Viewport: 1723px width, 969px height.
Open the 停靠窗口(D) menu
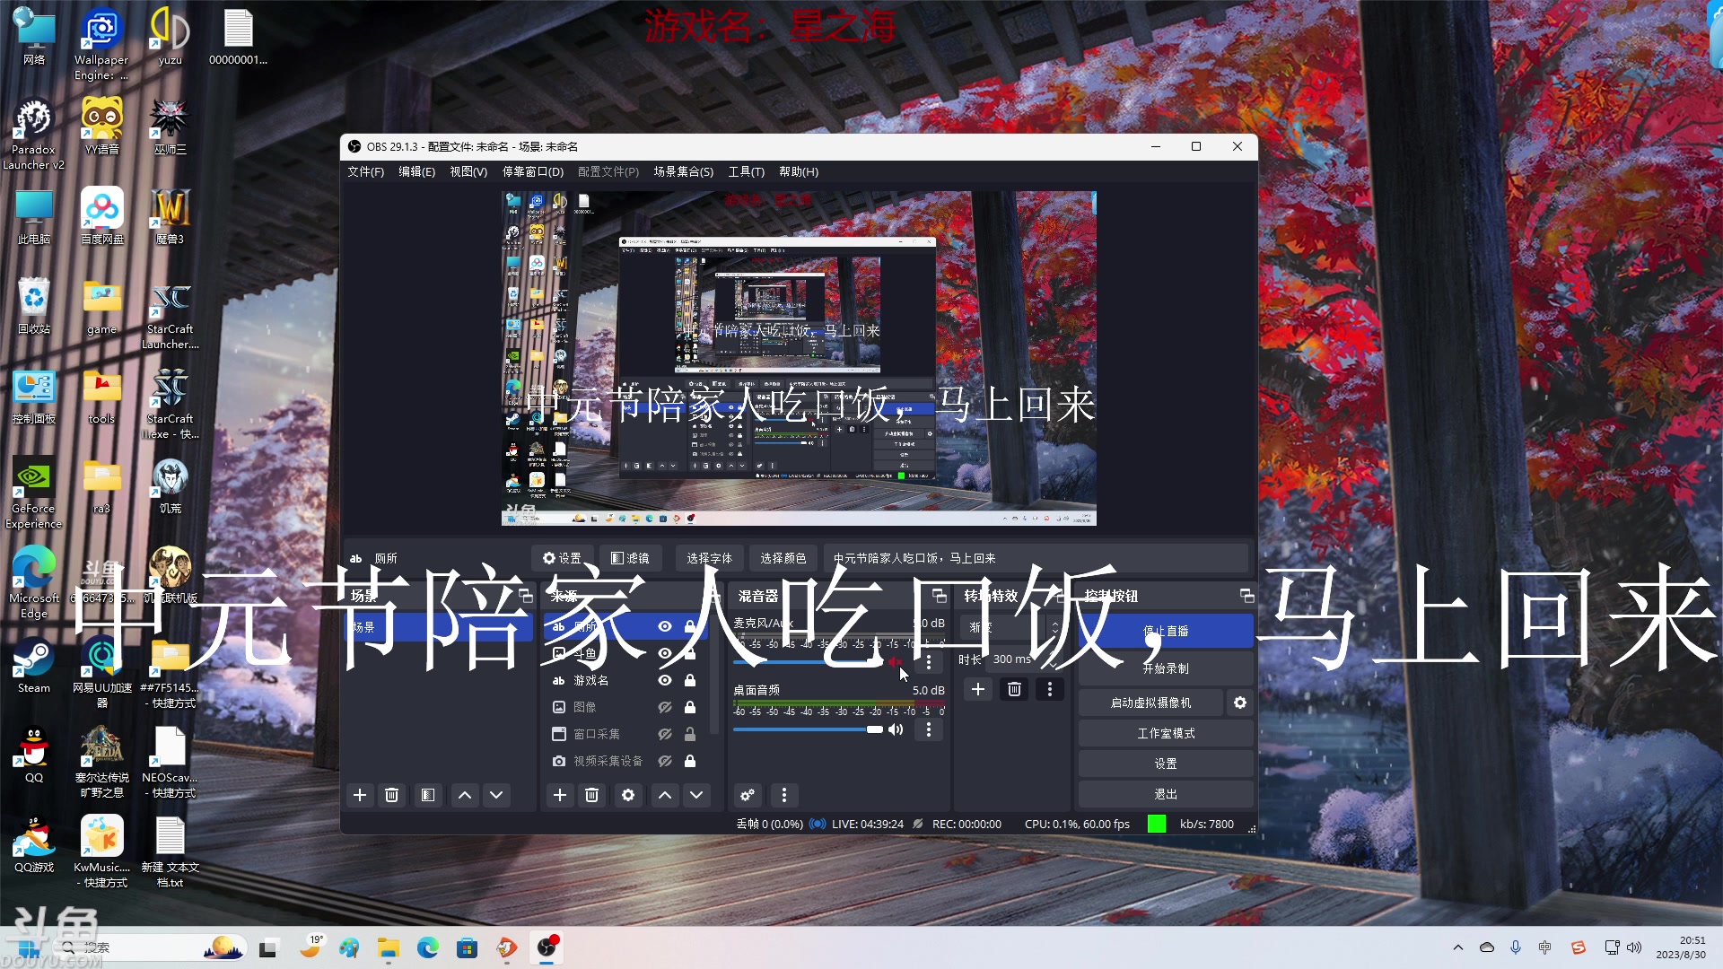533,171
